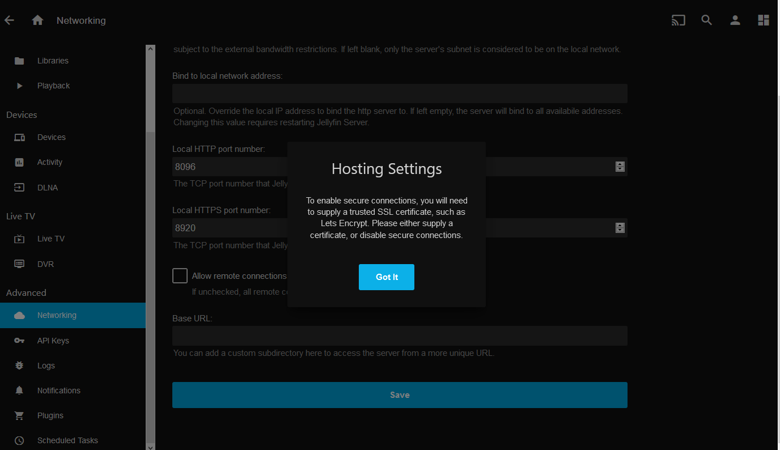
Task: Toggle Allow remote connections checkbox
Action: click(180, 276)
